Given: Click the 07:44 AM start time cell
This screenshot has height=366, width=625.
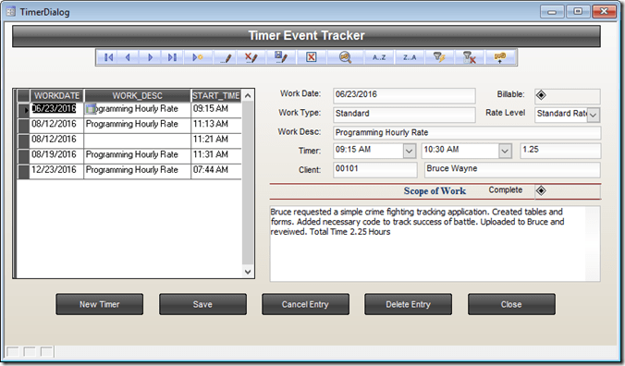Looking at the screenshot, I should pyautogui.click(x=216, y=170).
